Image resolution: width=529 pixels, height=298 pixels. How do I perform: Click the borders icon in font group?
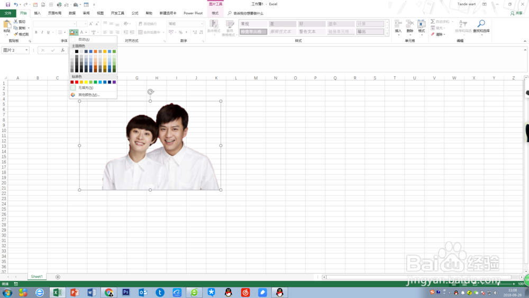(60, 32)
